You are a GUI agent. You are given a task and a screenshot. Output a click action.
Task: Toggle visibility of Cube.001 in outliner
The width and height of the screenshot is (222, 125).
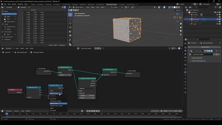[217, 19]
